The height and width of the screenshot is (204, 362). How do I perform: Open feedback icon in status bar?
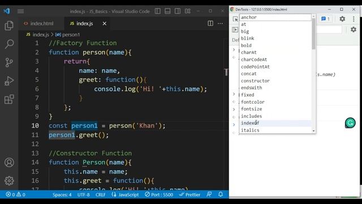(209, 194)
